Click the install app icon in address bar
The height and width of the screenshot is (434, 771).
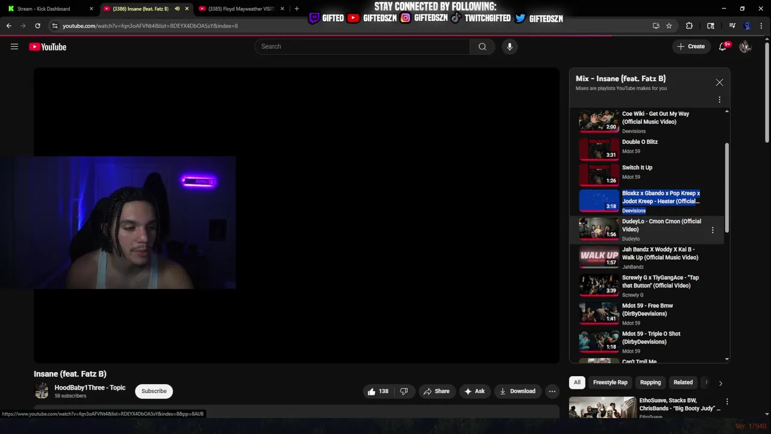tap(656, 26)
